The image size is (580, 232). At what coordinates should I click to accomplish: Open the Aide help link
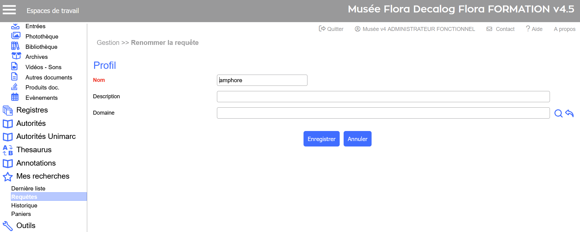coord(534,29)
